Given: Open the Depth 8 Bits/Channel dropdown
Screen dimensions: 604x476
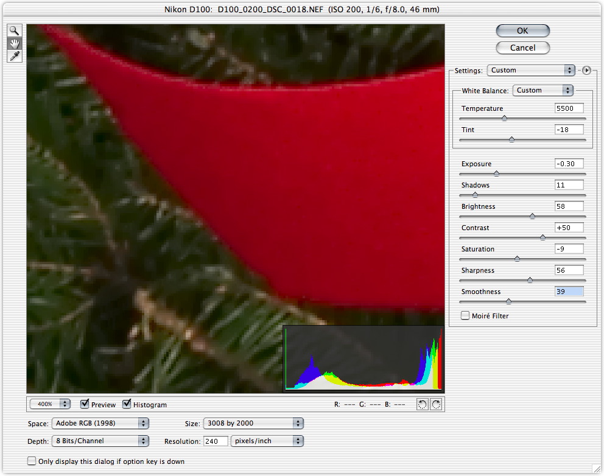Looking at the screenshot, I should pyautogui.click(x=100, y=441).
